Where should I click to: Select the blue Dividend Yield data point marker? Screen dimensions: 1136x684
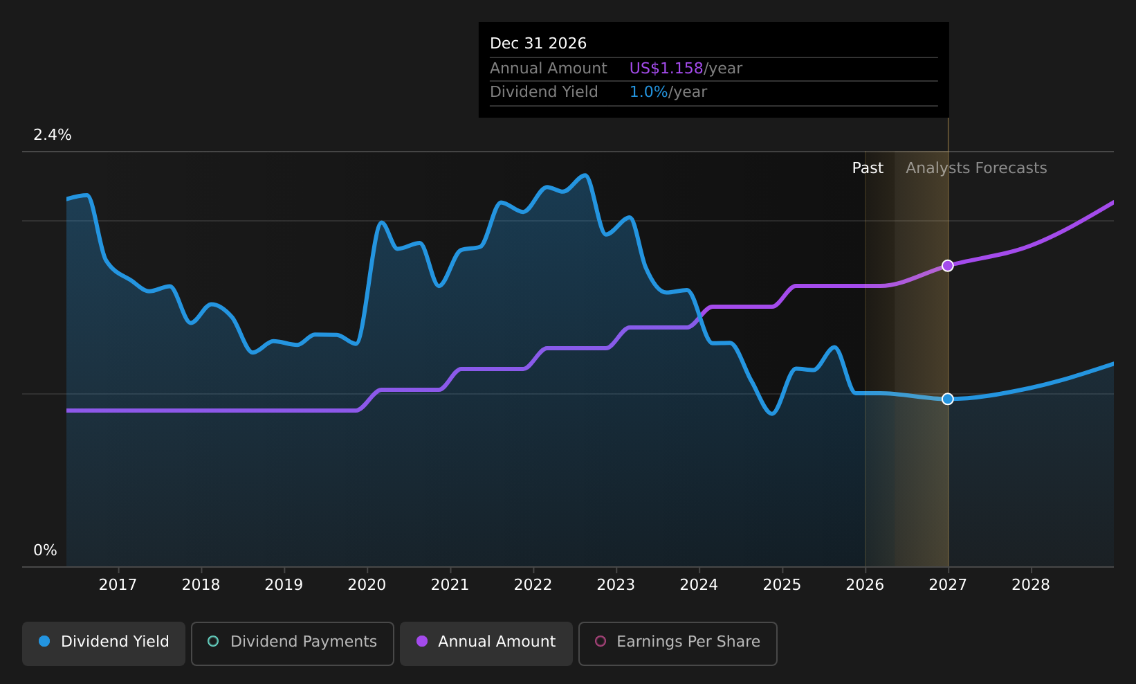(948, 399)
